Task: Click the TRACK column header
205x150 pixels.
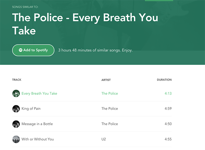Action: tap(17, 80)
